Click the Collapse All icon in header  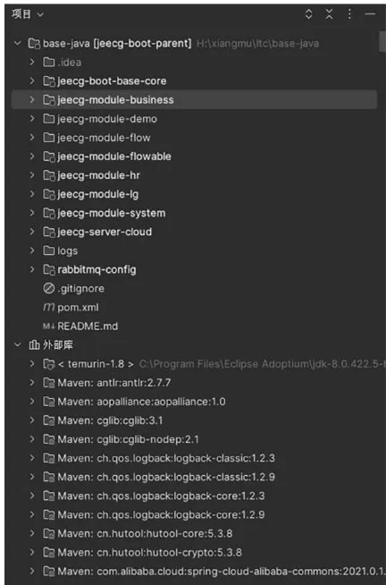(329, 14)
